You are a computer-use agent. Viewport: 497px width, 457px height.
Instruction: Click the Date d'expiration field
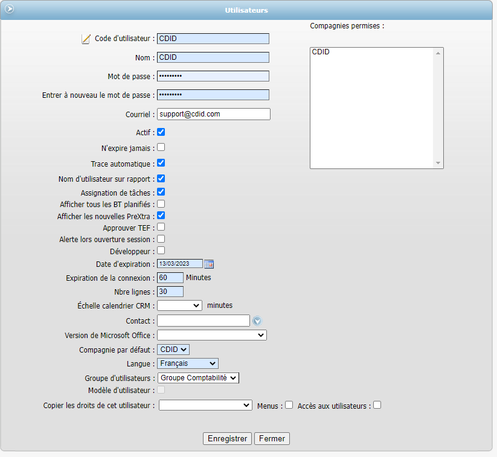(x=180, y=264)
